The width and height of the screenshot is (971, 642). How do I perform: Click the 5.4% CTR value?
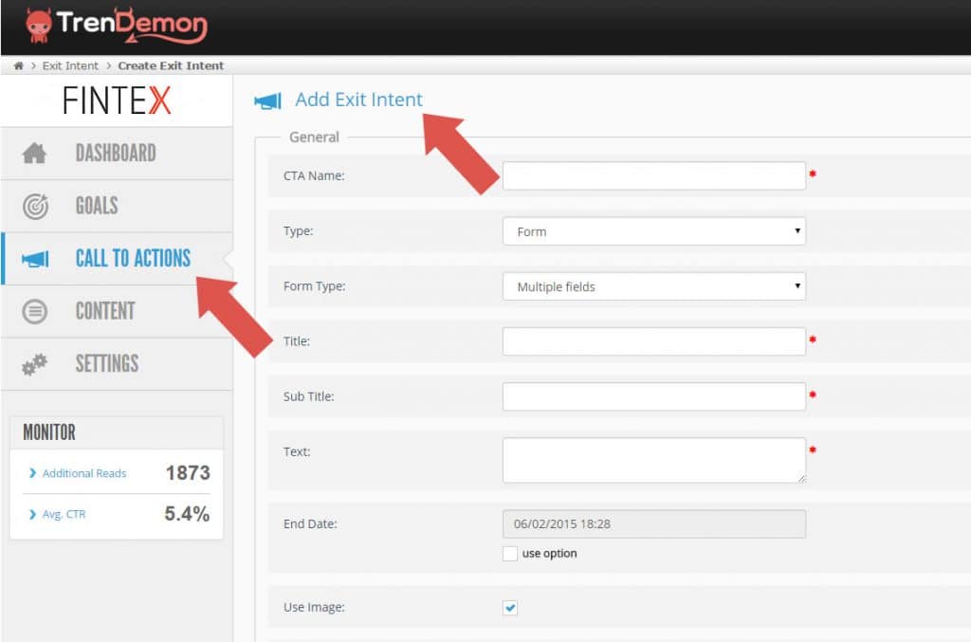coord(187,514)
